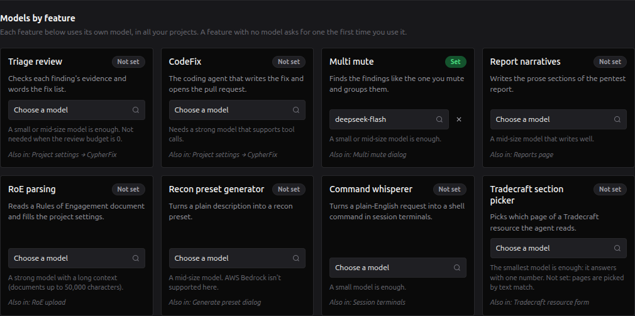Click 'Needs a strong model' hint text
The width and height of the screenshot is (635, 316).
[231, 134]
